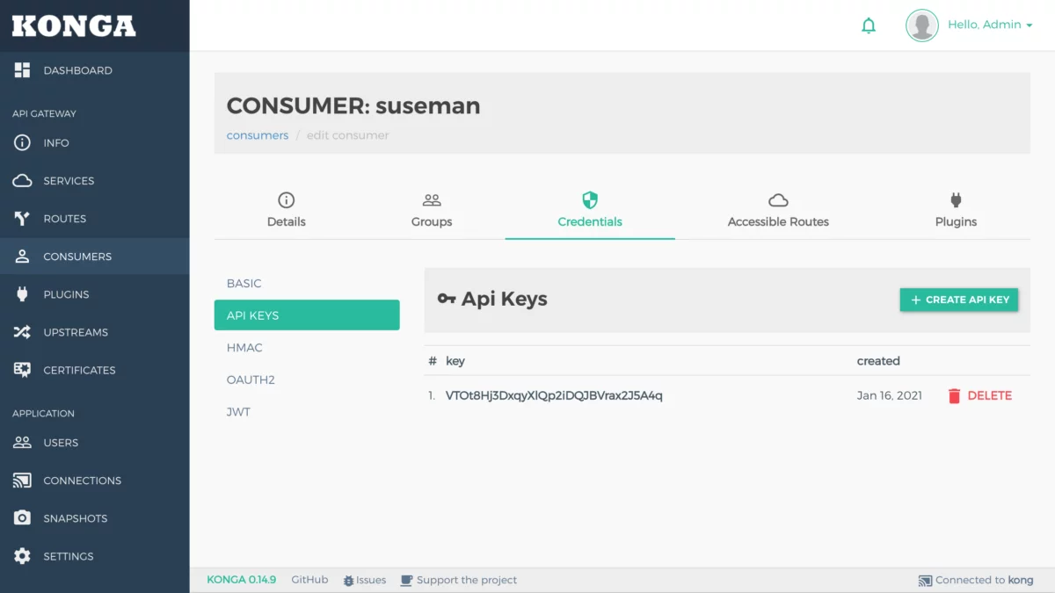Viewport: 1055px width, 593px height.
Task: Open Upstreams via the shuffle icon
Action: click(22, 332)
